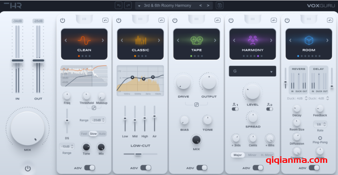This screenshot has height=175, width=338.
Task: Click the CLEAN waveform icon
Action: pyautogui.click(x=84, y=40)
